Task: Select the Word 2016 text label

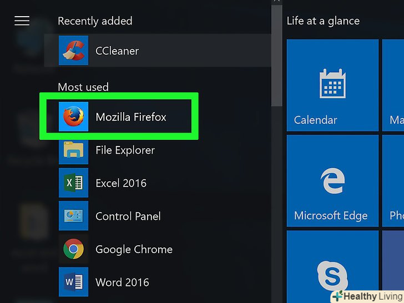Action: [x=123, y=282]
